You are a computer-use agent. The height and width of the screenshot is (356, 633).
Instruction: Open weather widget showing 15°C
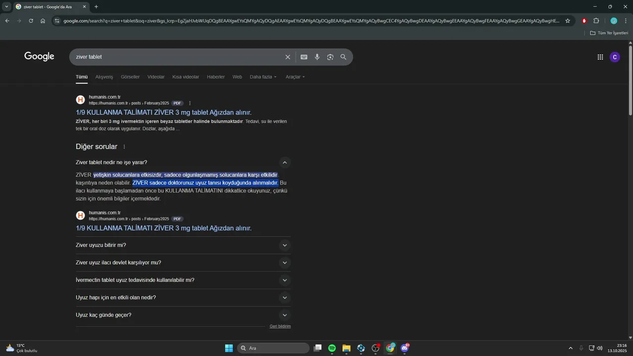pos(22,348)
